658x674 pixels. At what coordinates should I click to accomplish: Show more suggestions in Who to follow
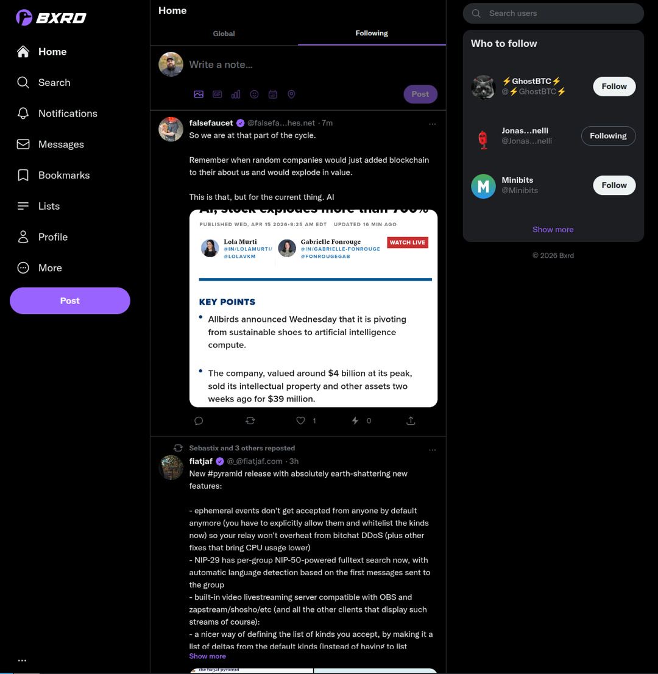click(x=553, y=230)
